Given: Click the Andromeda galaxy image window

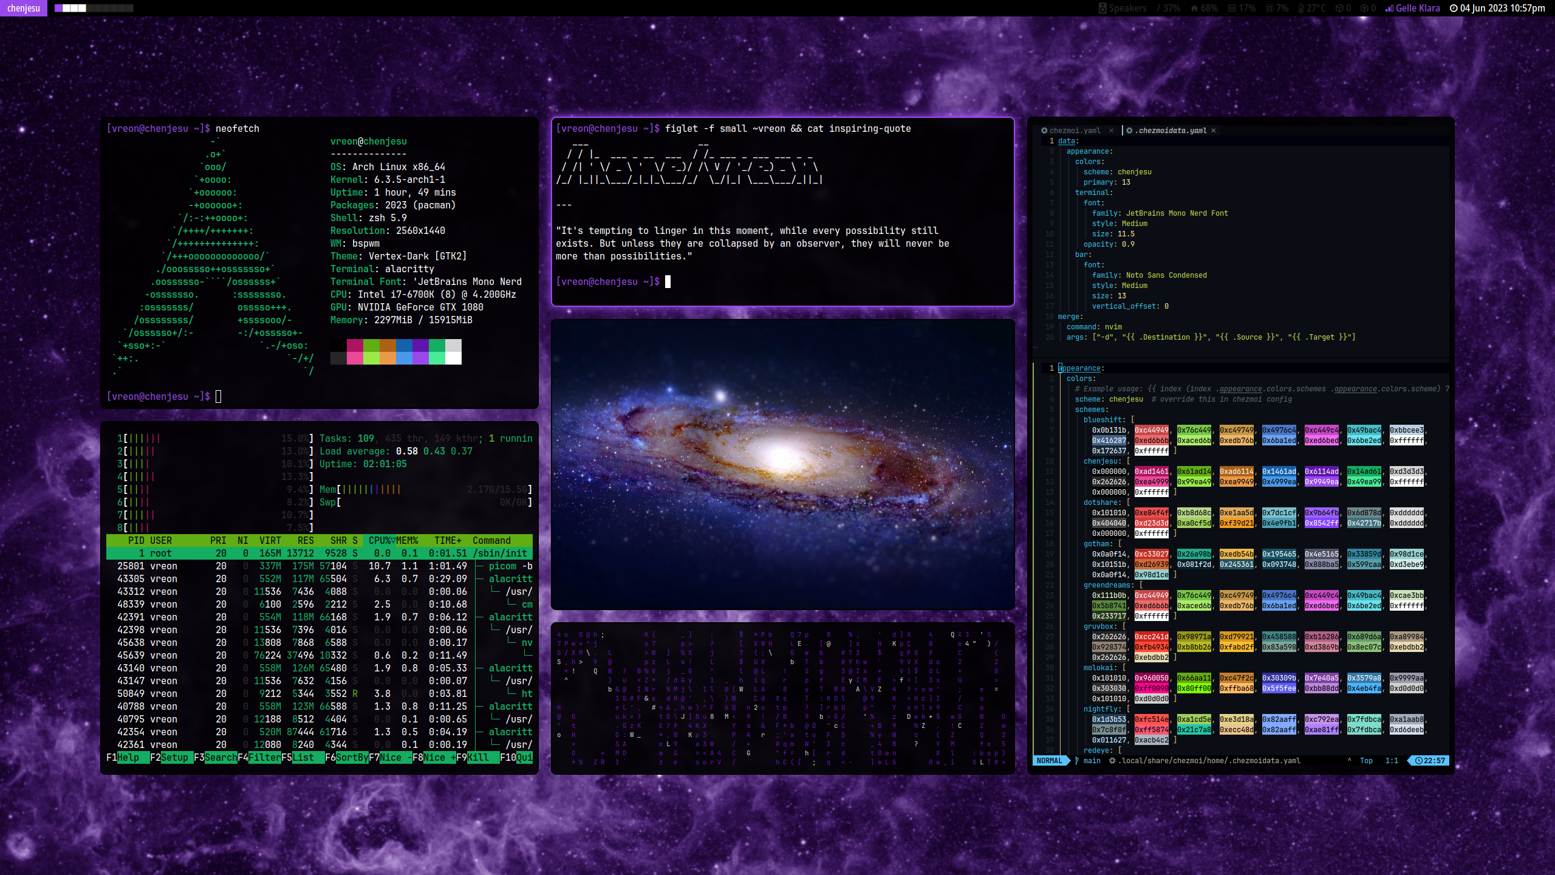Looking at the screenshot, I should pyautogui.click(x=782, y=464).
